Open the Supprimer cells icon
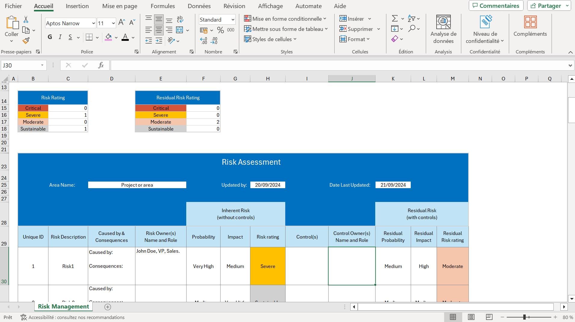This screenshot has height=322, width=575. click(343, 29)
